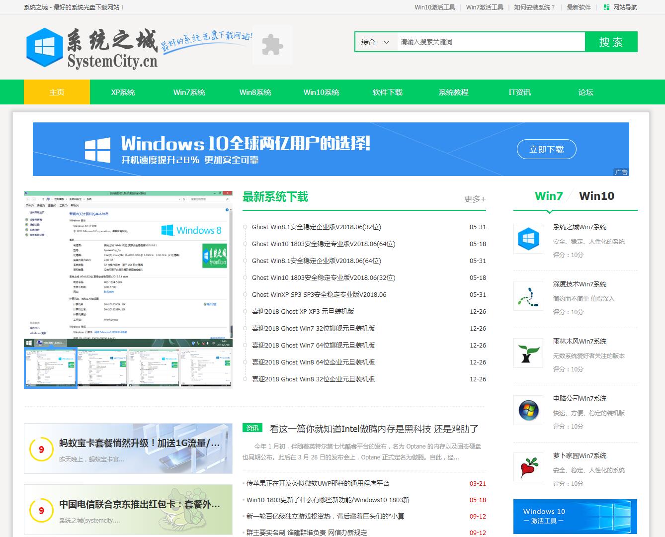
Task: Click 更多+ beside 最新系统下载
Action: (x=475, y=199)
